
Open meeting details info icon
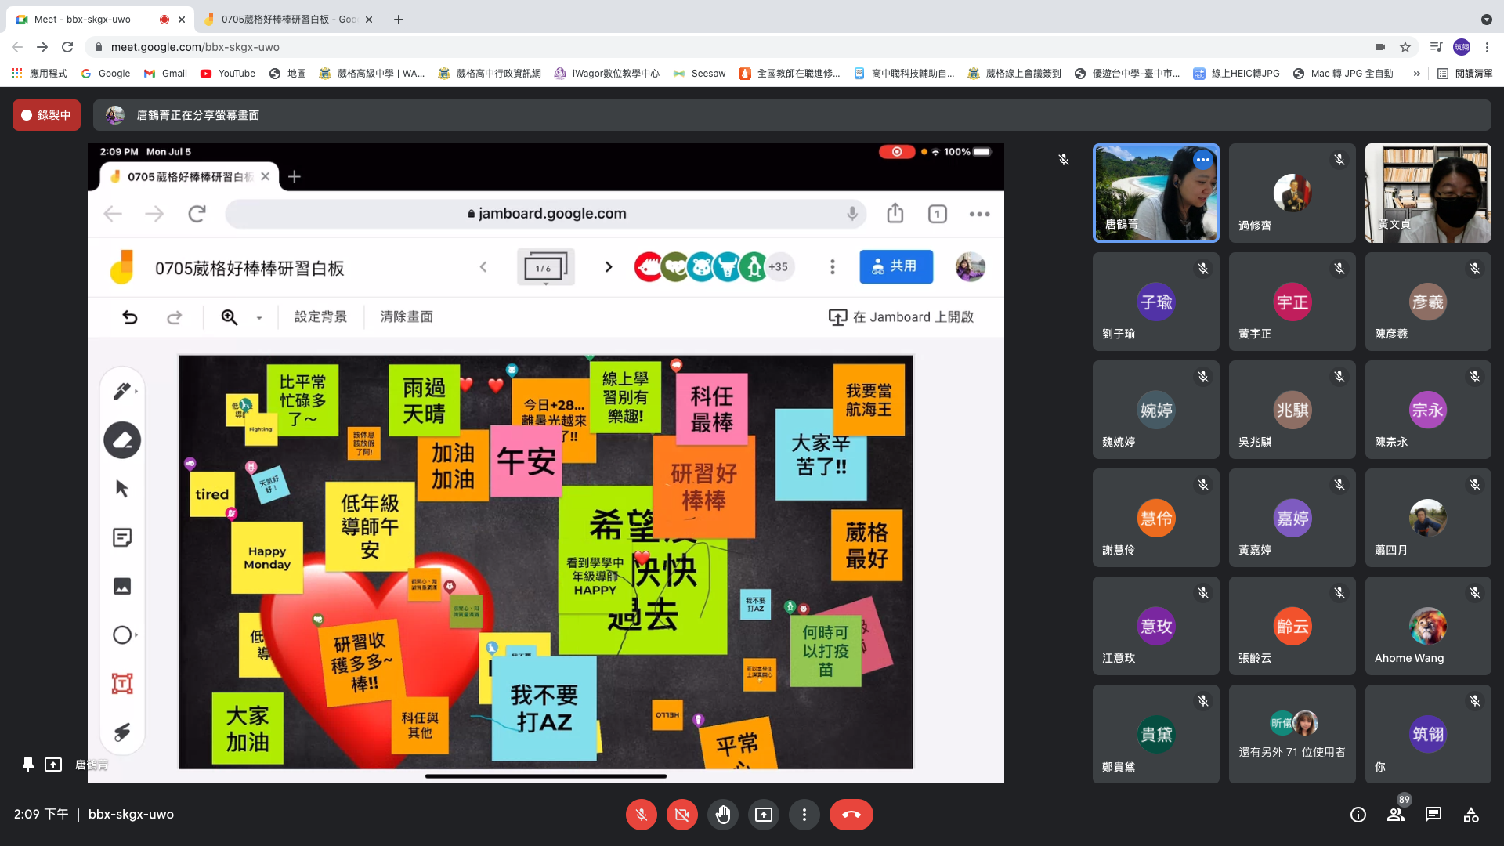1358,815
